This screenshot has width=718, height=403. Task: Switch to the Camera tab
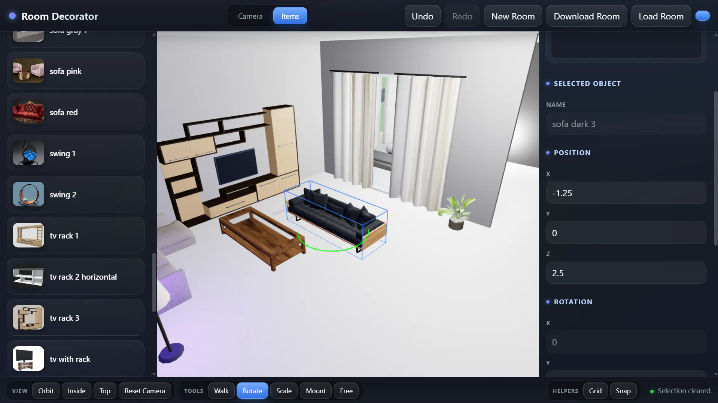(x=250, y=16)
